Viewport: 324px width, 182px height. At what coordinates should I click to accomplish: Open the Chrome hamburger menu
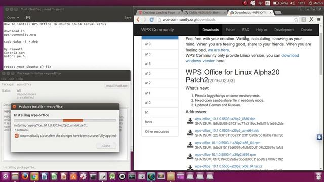pos(319,20)
